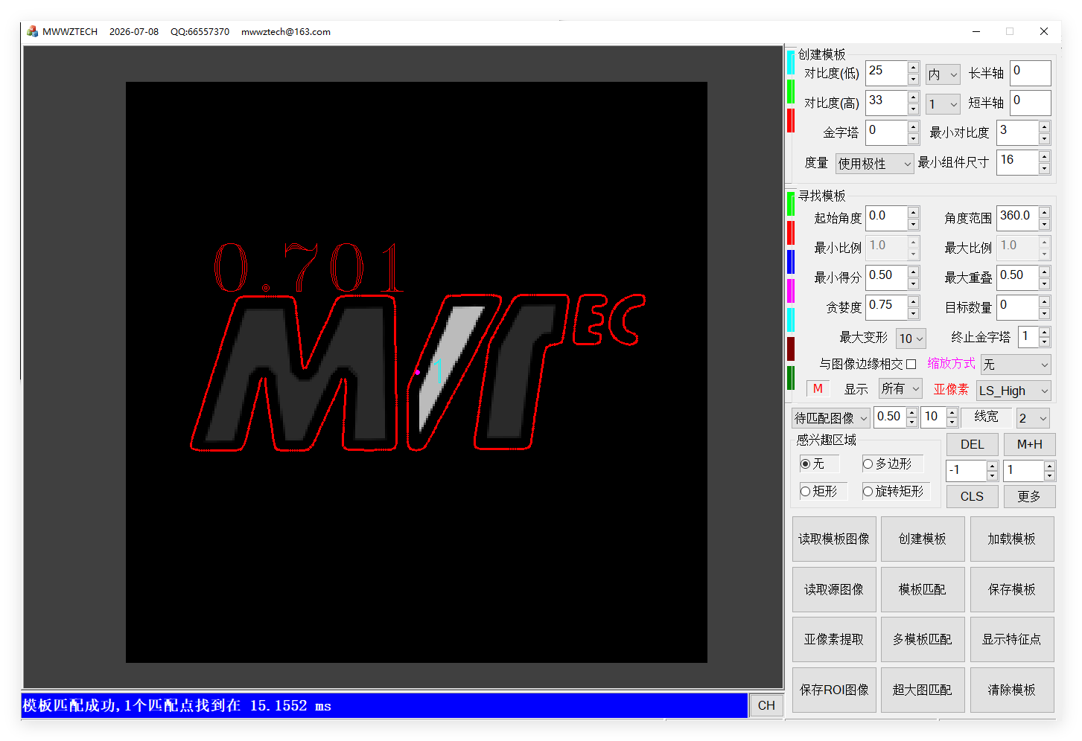Decrease the 最小组件尺寸 value with down arrow
The image size is (1082, 741).
click(x=1044, y=168)
